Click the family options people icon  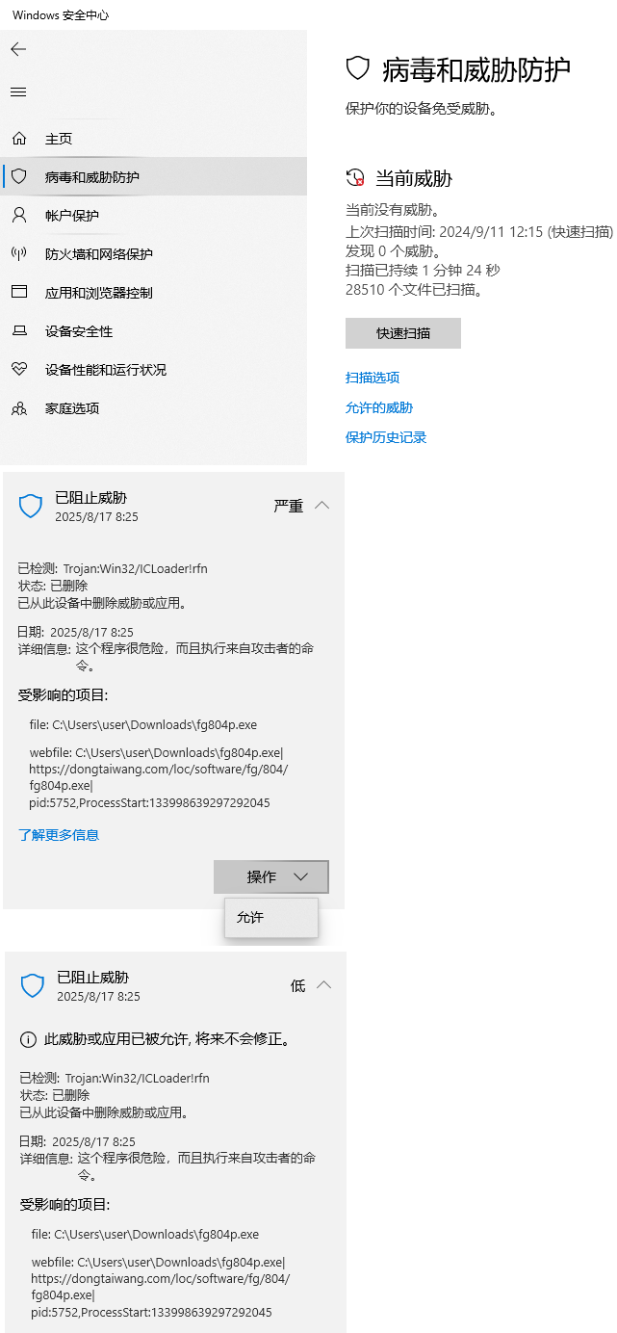19,408
